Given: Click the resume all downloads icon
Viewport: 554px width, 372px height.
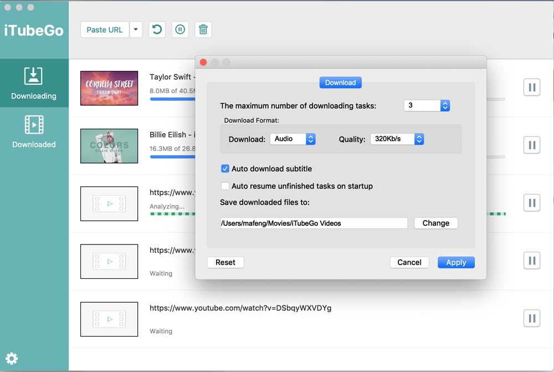Looking at the screenshot, I should point(157,30).
